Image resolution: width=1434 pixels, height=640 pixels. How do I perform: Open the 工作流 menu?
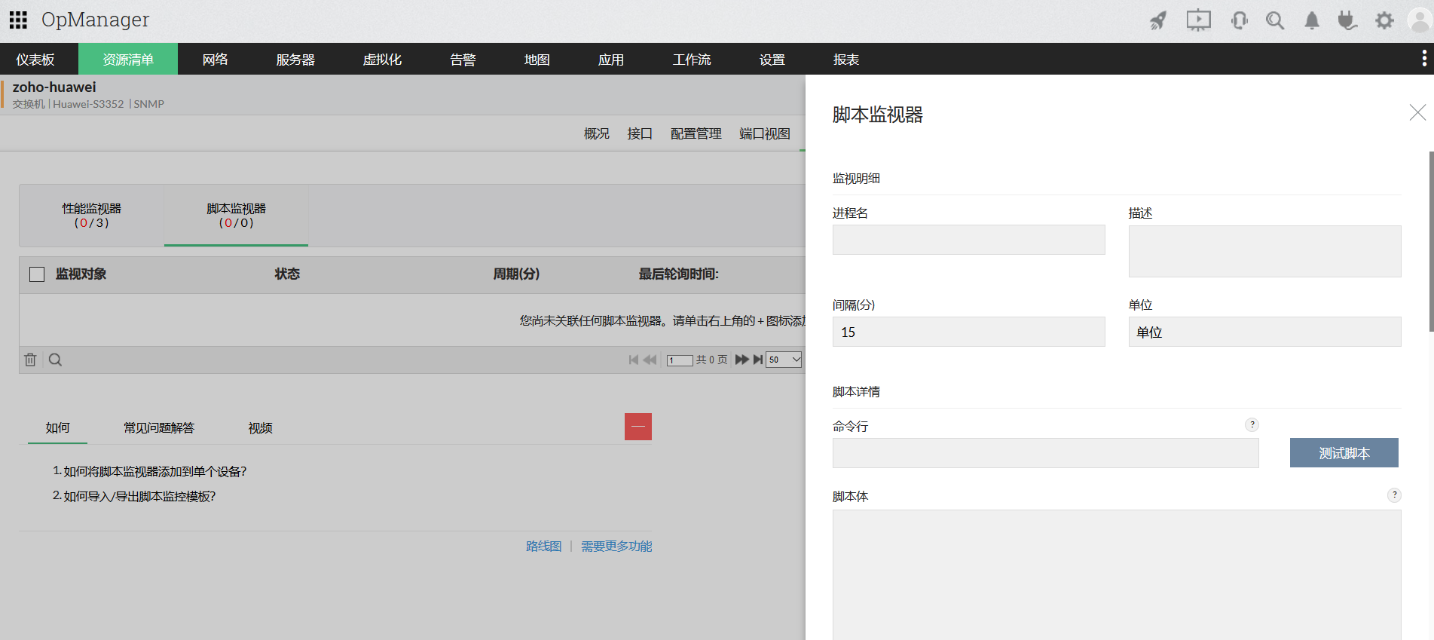click(692, 60)
